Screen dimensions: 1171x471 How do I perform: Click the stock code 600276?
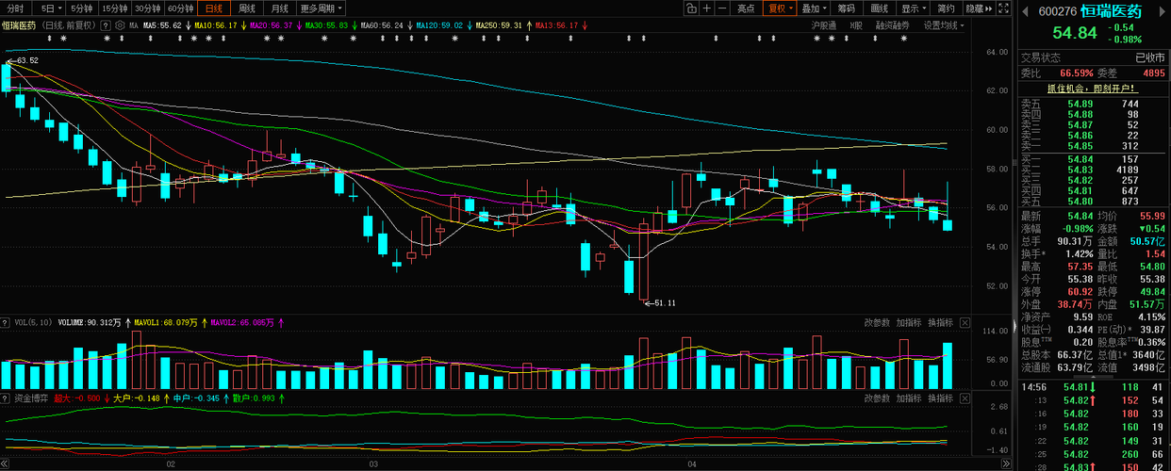[x=1057, y=12]
